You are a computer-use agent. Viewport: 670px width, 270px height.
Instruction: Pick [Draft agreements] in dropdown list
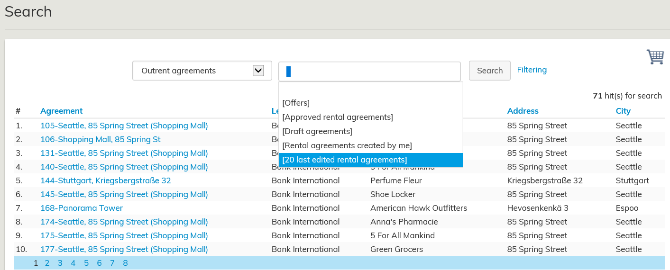tap(317, 131)
